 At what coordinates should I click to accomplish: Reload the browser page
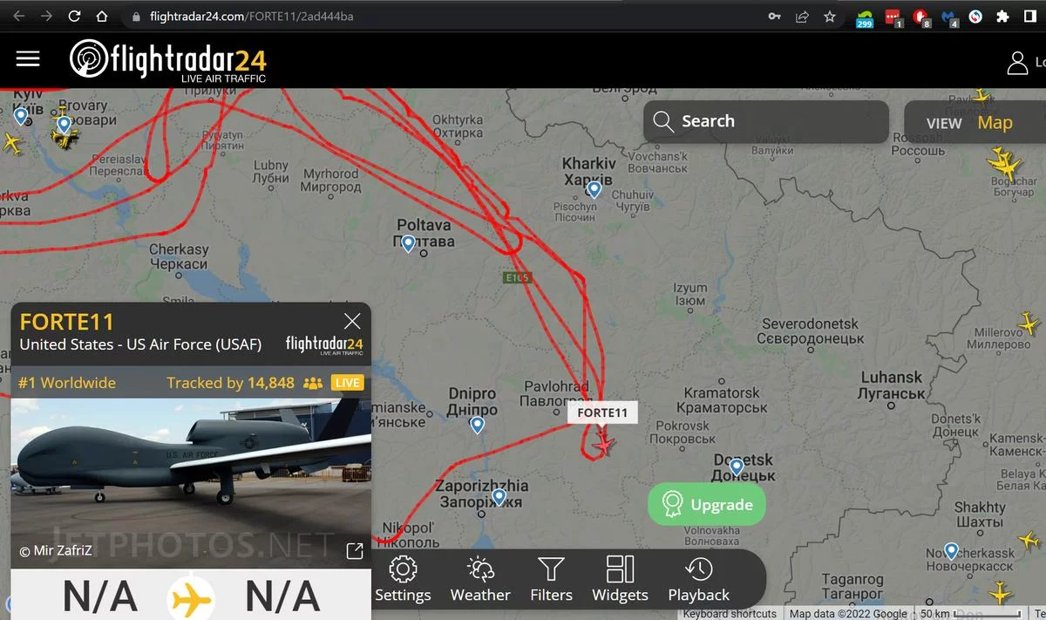tap(75, 17)
